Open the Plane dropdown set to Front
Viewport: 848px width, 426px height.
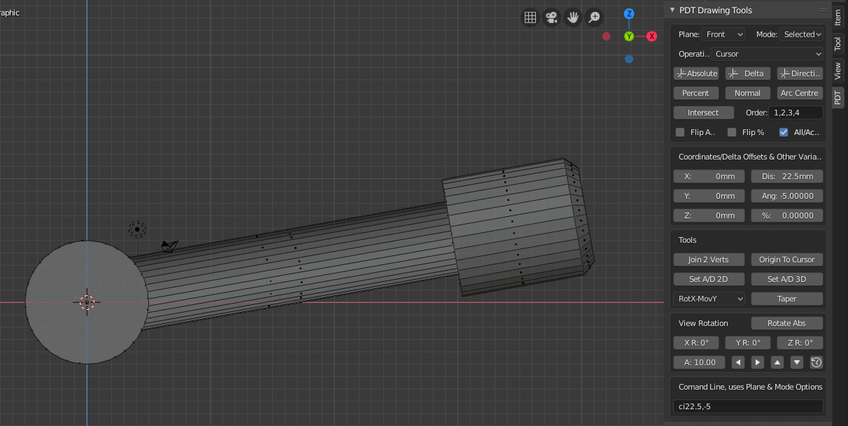(723, 34)
